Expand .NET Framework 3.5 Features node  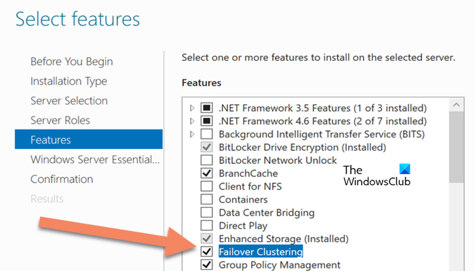coord(193,108)
